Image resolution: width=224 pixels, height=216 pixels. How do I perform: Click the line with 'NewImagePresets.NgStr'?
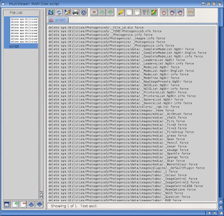tap(120, 82)
